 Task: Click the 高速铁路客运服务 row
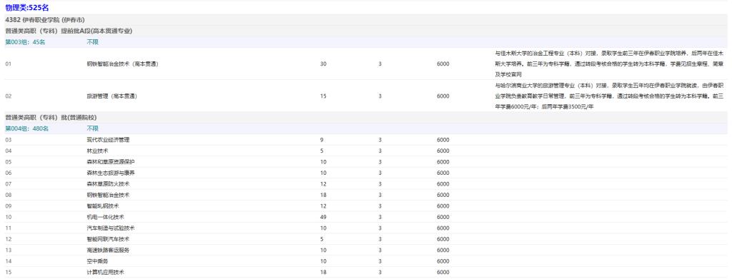click(x=366, y=250)
